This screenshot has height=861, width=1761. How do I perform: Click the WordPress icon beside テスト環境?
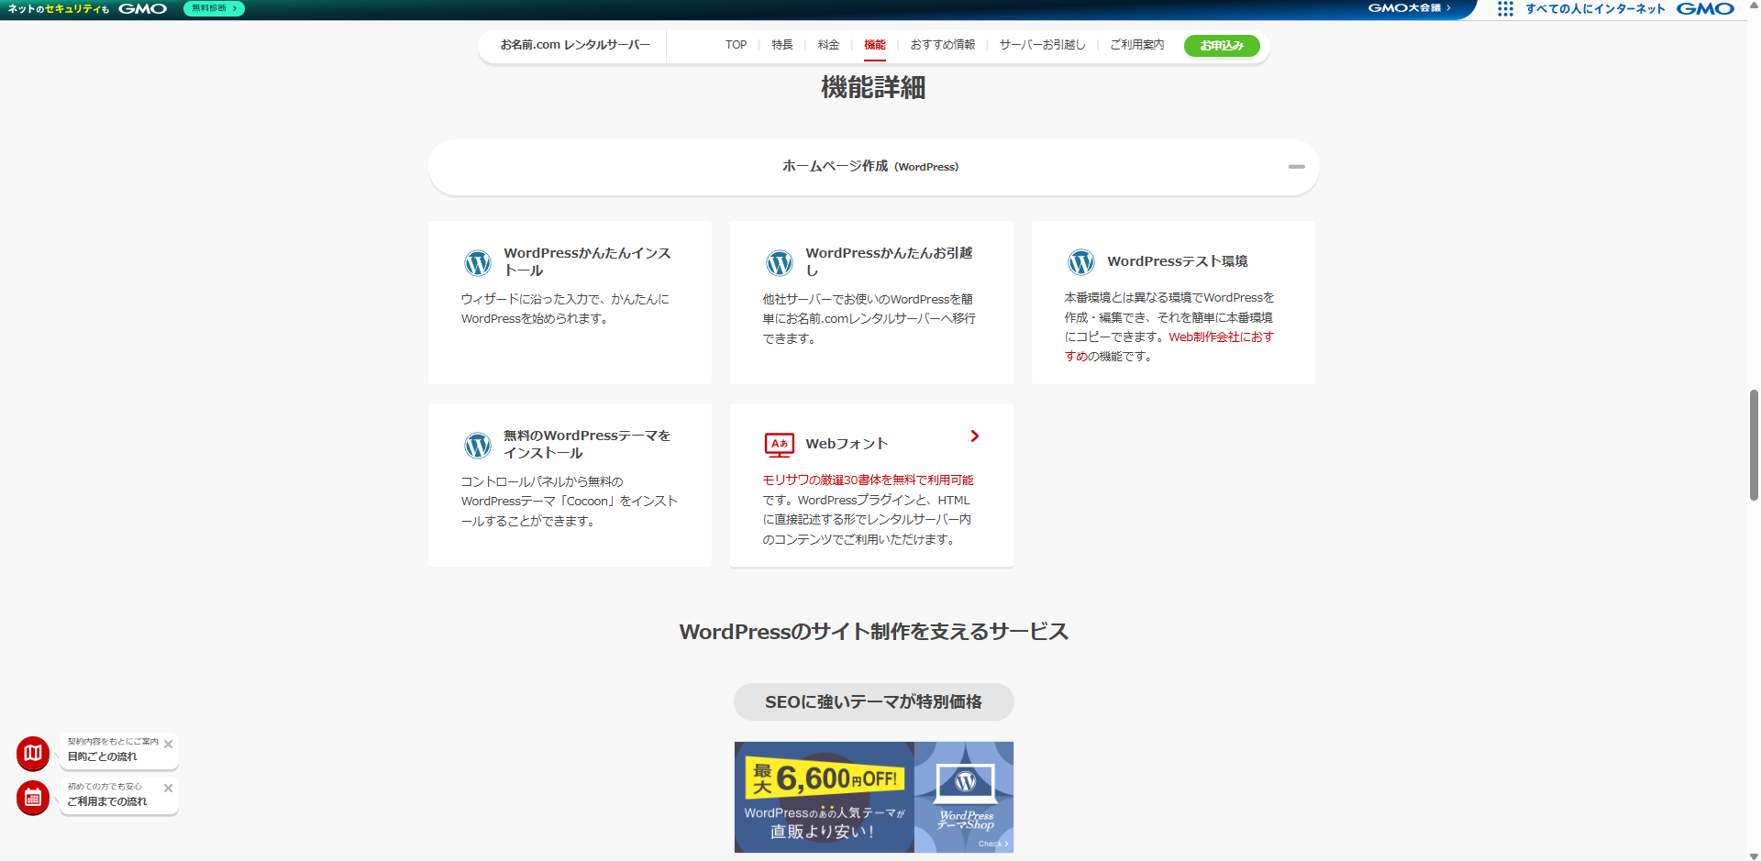1080,262
